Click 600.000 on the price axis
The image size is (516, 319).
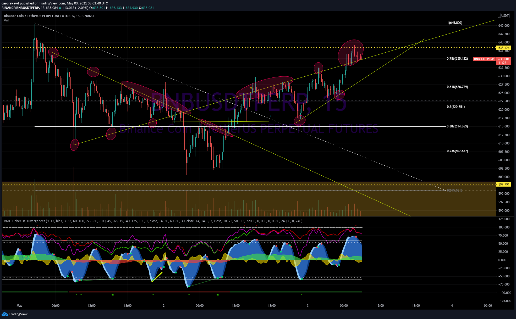[504, 177]
